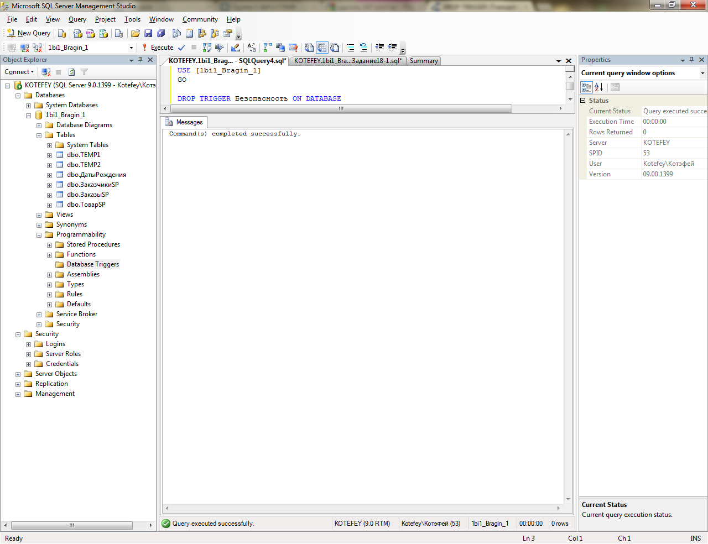Switch to the Summary tab
708x544 pixels.
[424, 61]
